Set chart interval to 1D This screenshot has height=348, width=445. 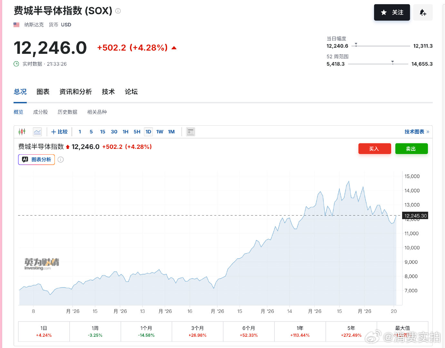point(148,131)
